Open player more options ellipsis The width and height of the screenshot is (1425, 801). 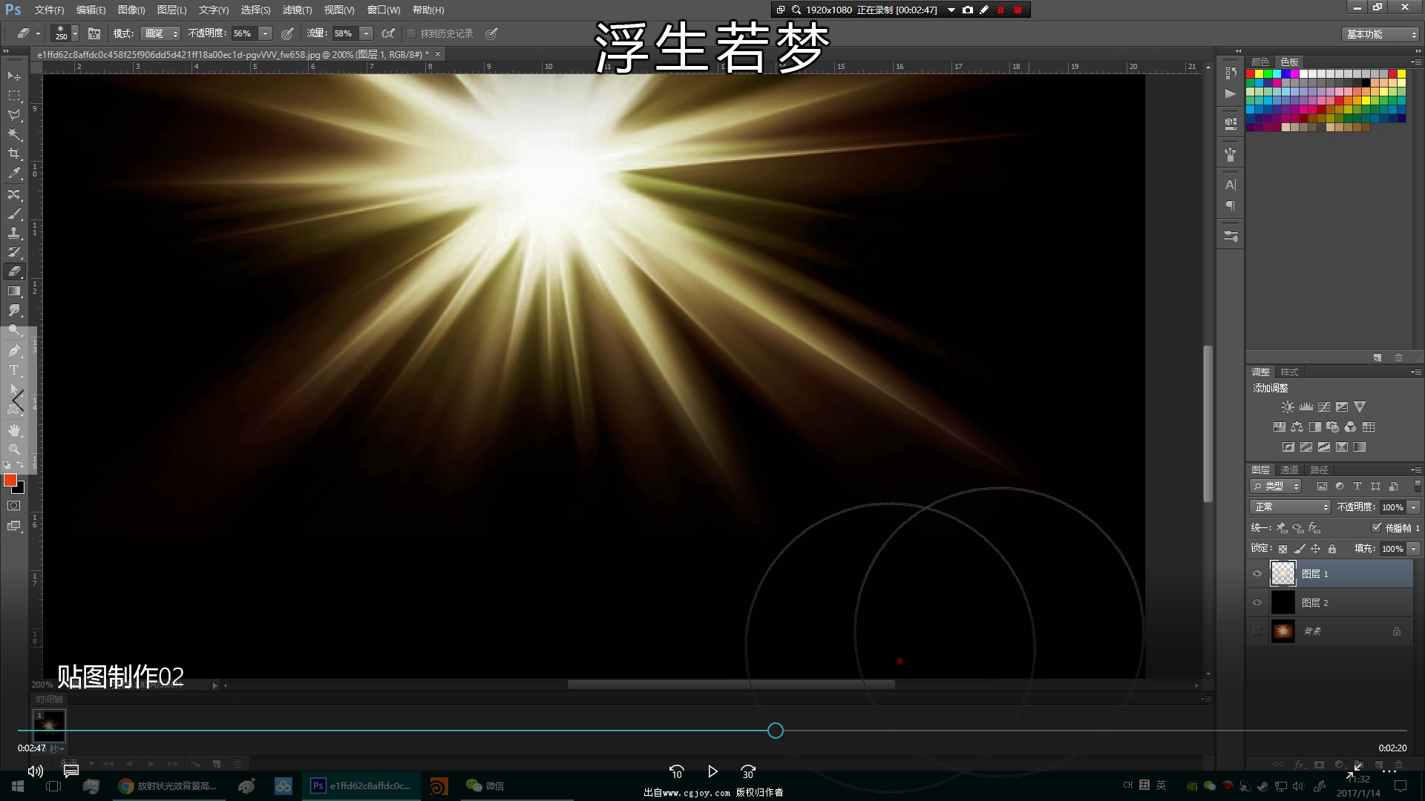[1389, 772]
